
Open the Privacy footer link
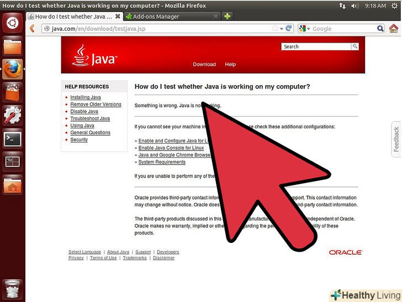tap(76, 258)
